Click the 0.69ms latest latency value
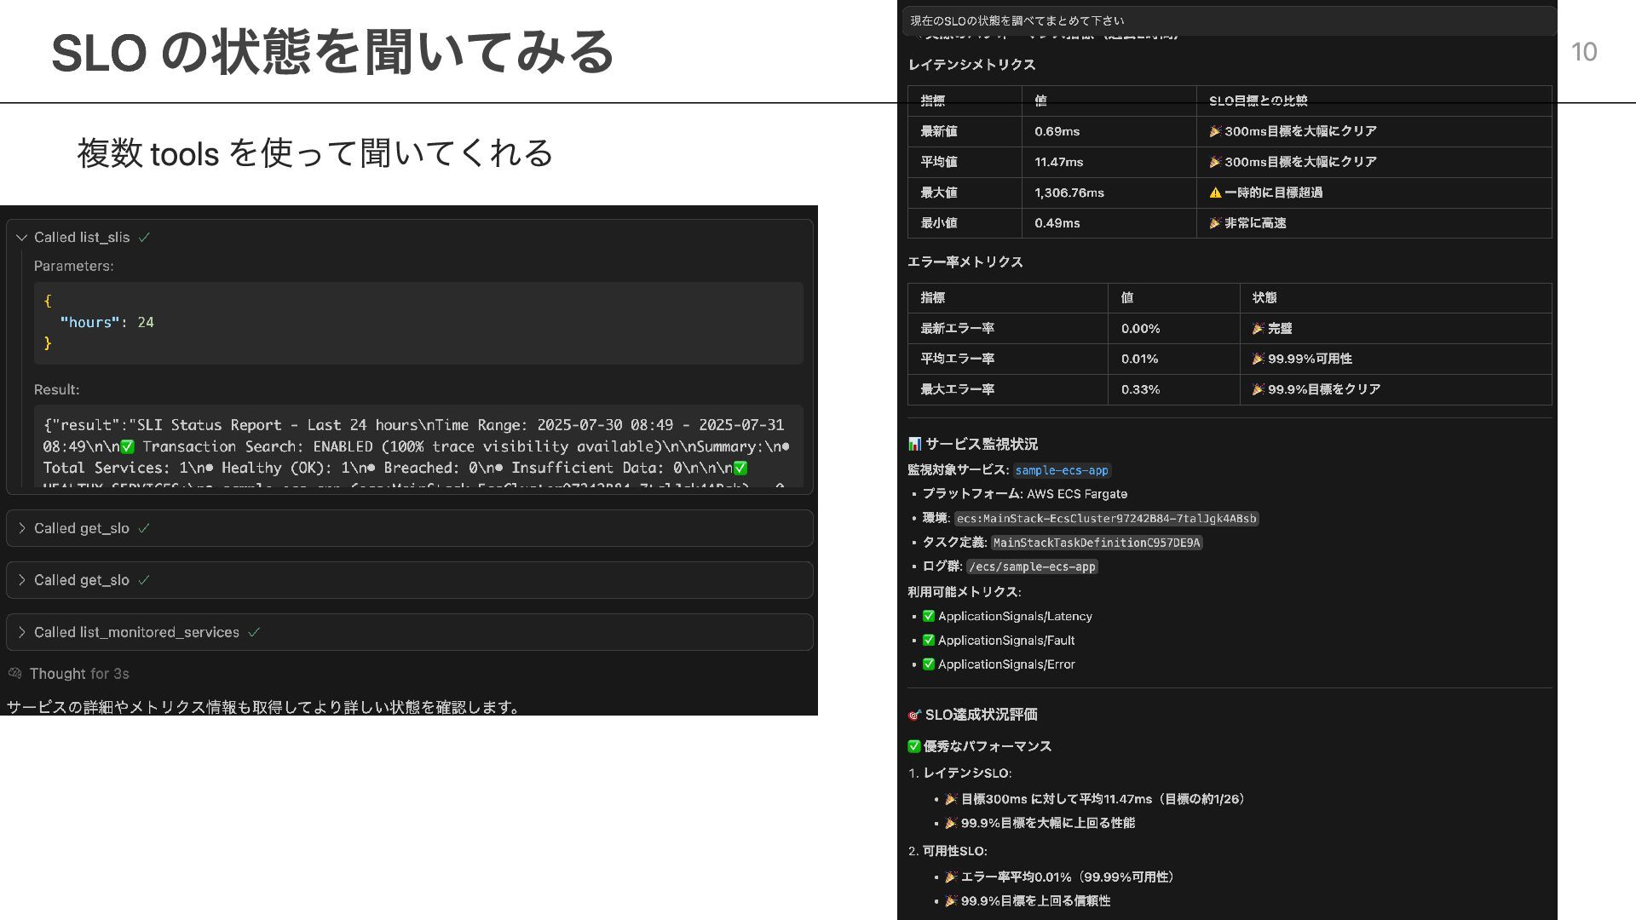This screenshot has height=920, width=1636. pyautogui.click(x=1057, y=131)
